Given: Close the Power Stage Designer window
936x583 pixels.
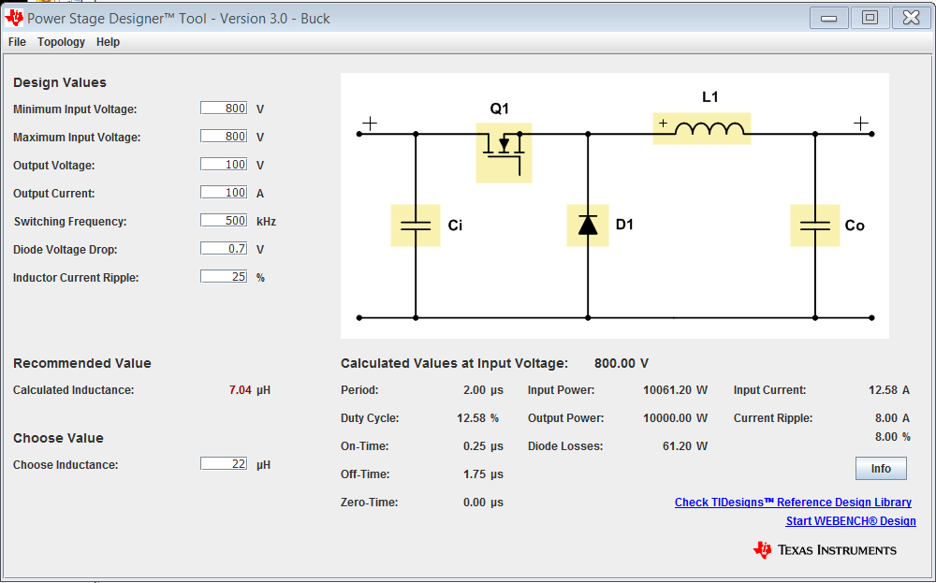Looking at the screenshot, I should point(911,18).
